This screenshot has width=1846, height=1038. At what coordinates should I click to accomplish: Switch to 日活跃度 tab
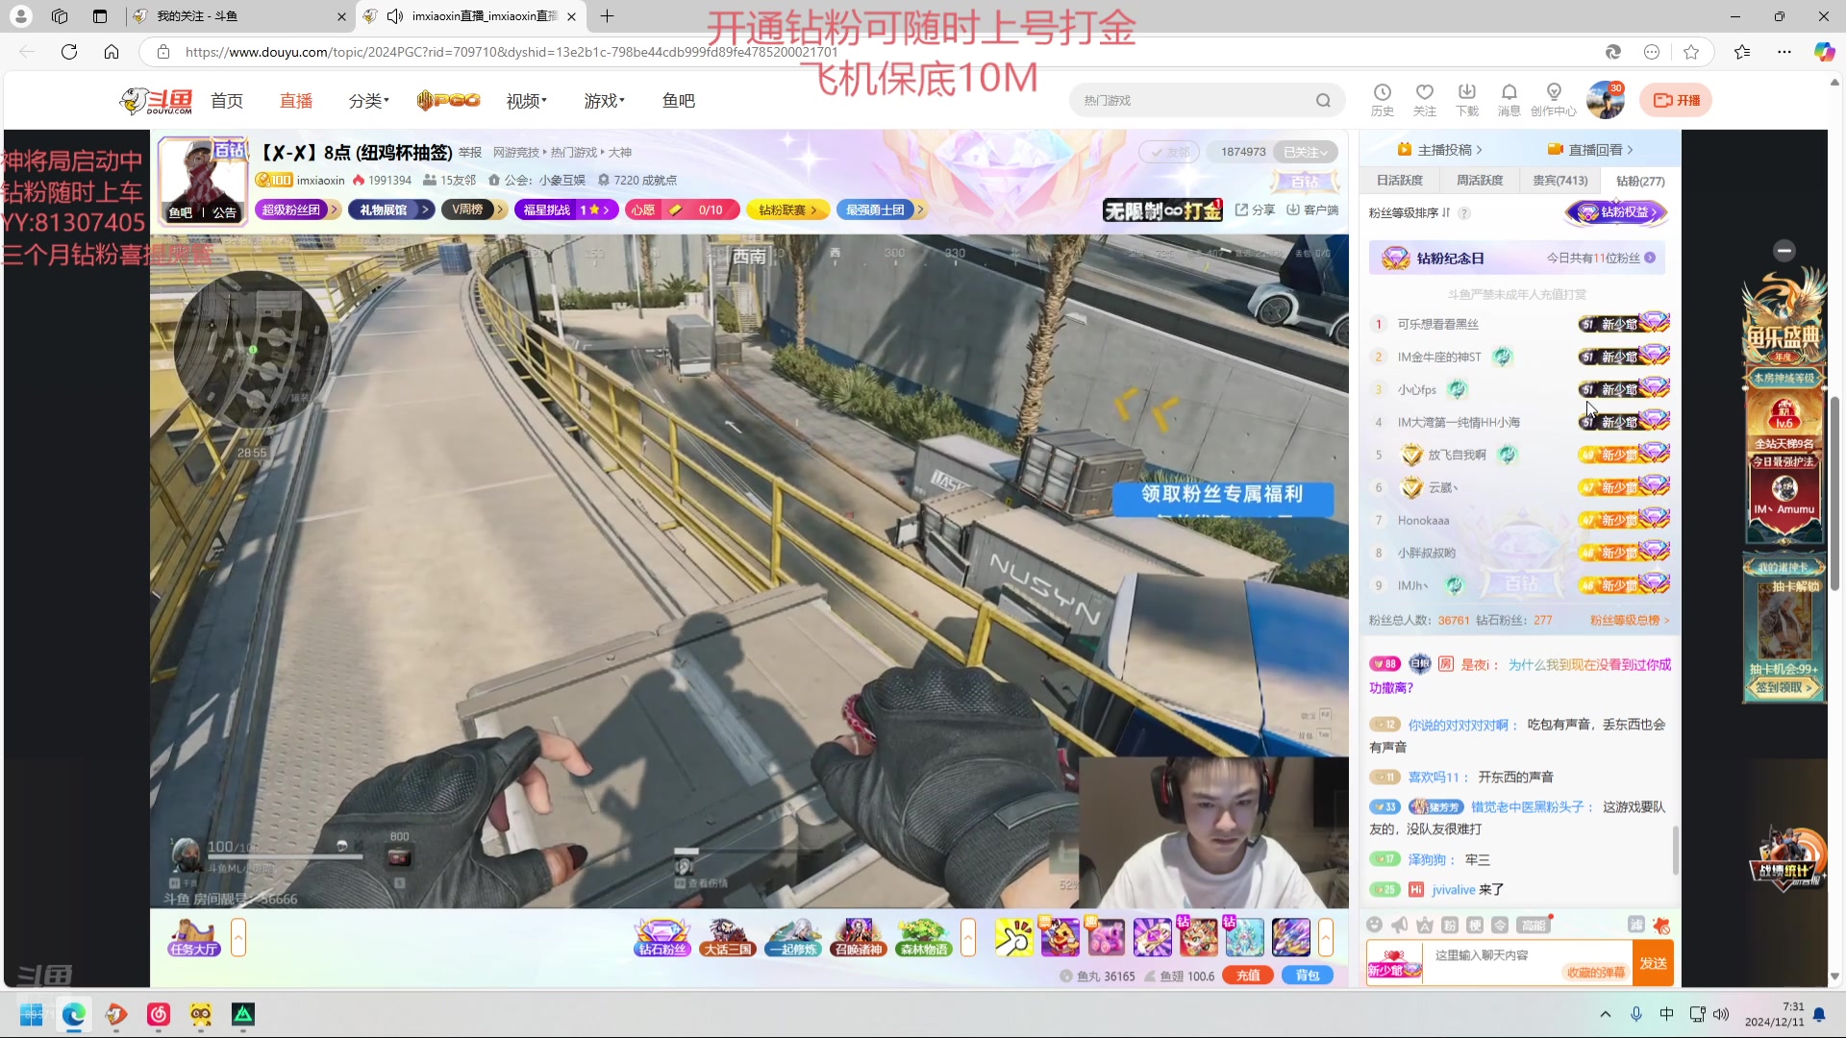coord(1400,181)
